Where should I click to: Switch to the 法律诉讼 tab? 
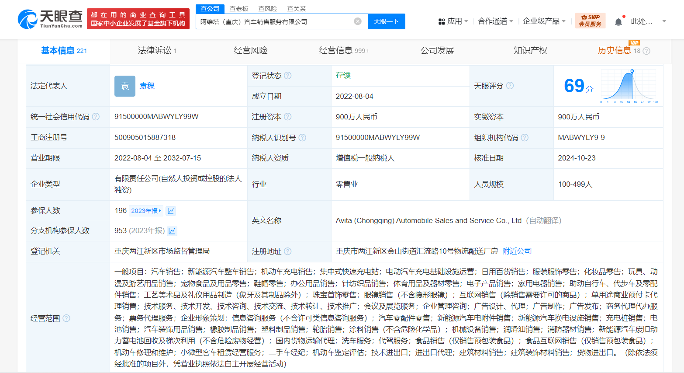tap(157, 51)
